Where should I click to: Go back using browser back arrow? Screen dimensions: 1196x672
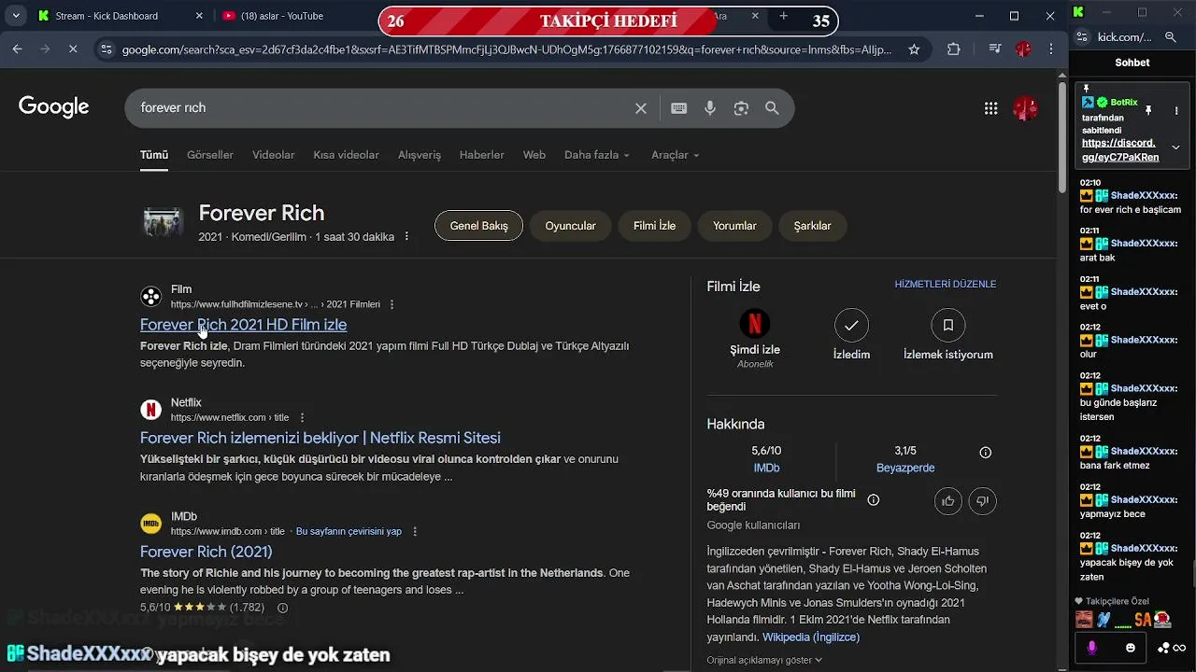17,49
